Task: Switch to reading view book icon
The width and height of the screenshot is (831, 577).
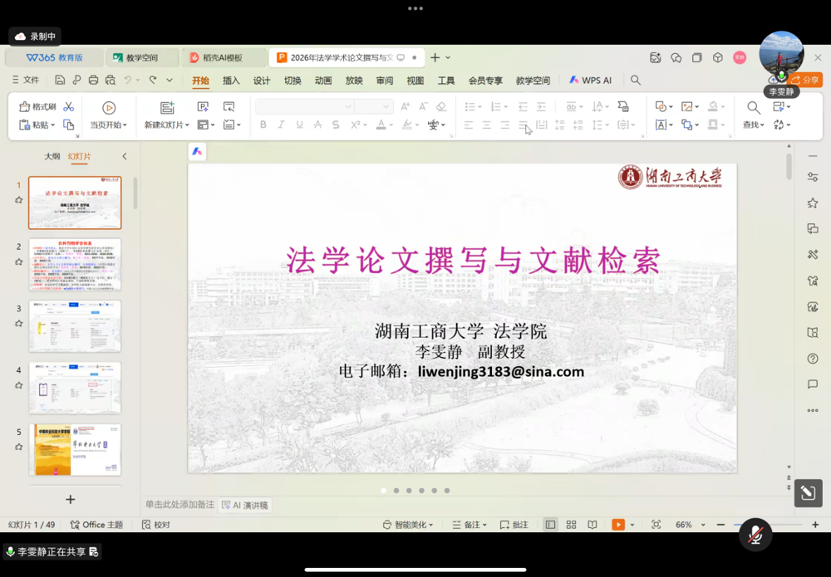Action: (x=592, y=525)
